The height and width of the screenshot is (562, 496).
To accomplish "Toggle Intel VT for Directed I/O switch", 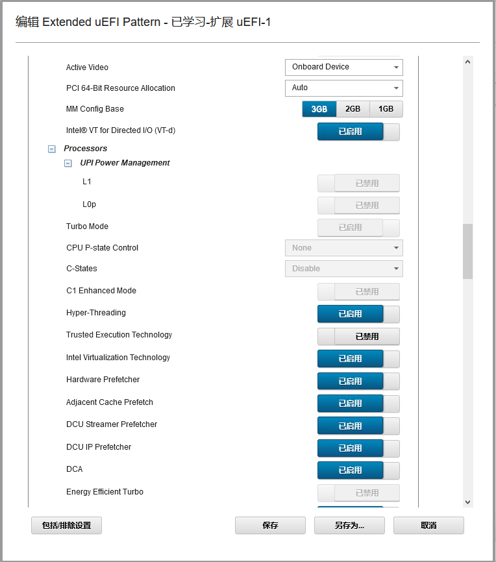I will click(358, 132).
